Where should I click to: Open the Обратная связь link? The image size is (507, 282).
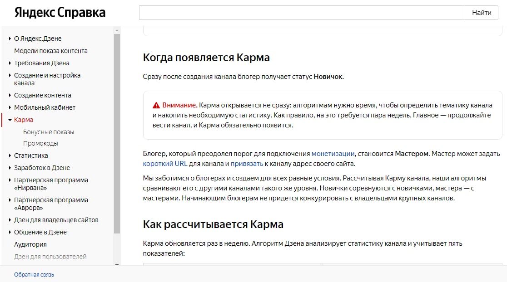(34, 275)
